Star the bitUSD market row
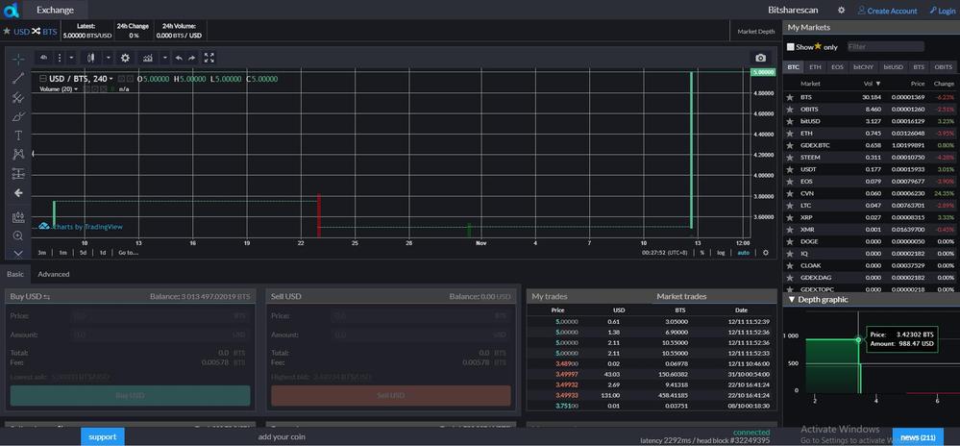 790,121
